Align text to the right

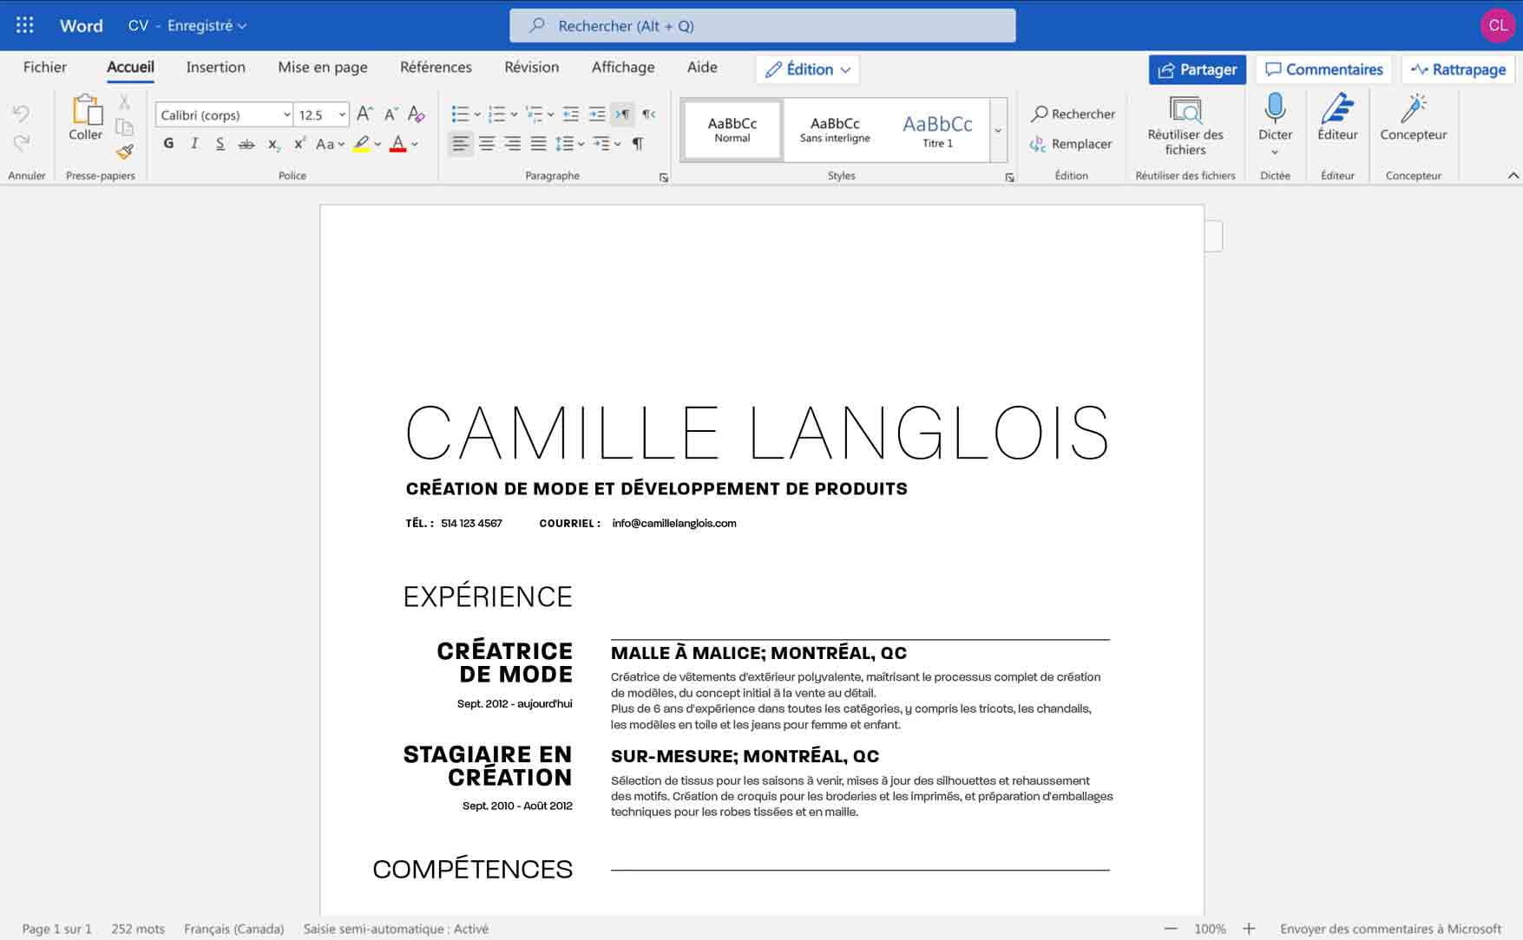click(513, 144)
